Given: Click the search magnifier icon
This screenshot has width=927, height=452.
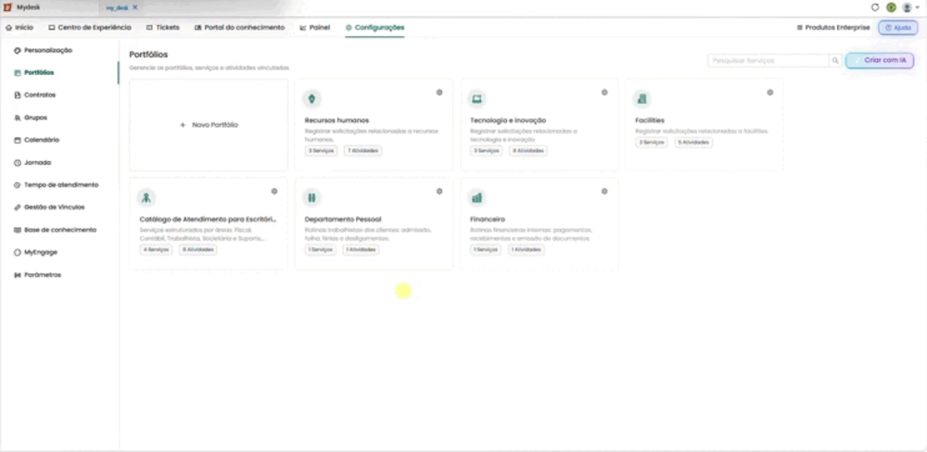Looking at the screenshot, I should point(835,61).
